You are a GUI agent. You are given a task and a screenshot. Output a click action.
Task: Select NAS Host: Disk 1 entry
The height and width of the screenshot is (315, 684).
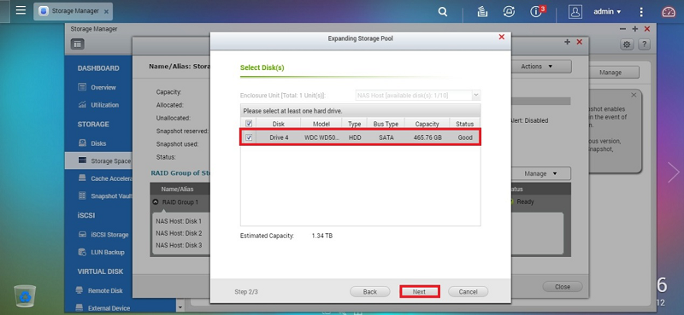[179, 221]
